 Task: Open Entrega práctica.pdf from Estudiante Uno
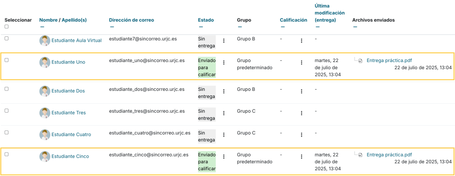pyautogui.click(x=389, y=60)
